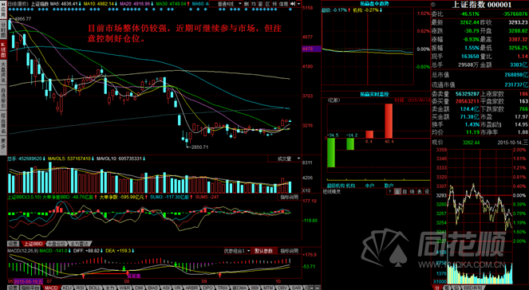Click the 设 settings icon in the mini toolbar
Image resolution: width=529 pixels, height=290 pixels.
(427, 191)
